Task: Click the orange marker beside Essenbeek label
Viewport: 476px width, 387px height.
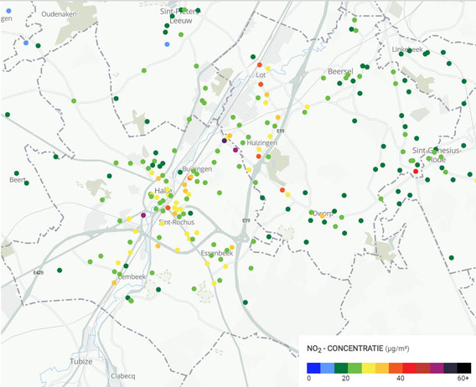Action: (232, 247)
